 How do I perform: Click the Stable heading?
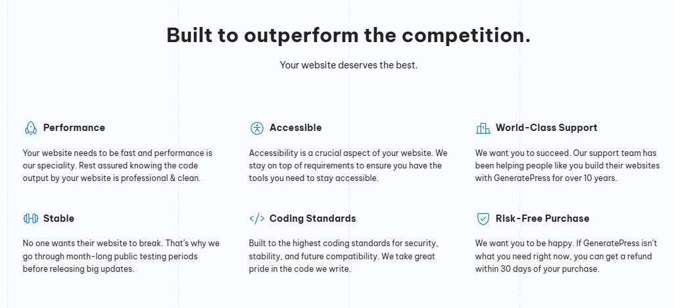click(x=59, y=218)
